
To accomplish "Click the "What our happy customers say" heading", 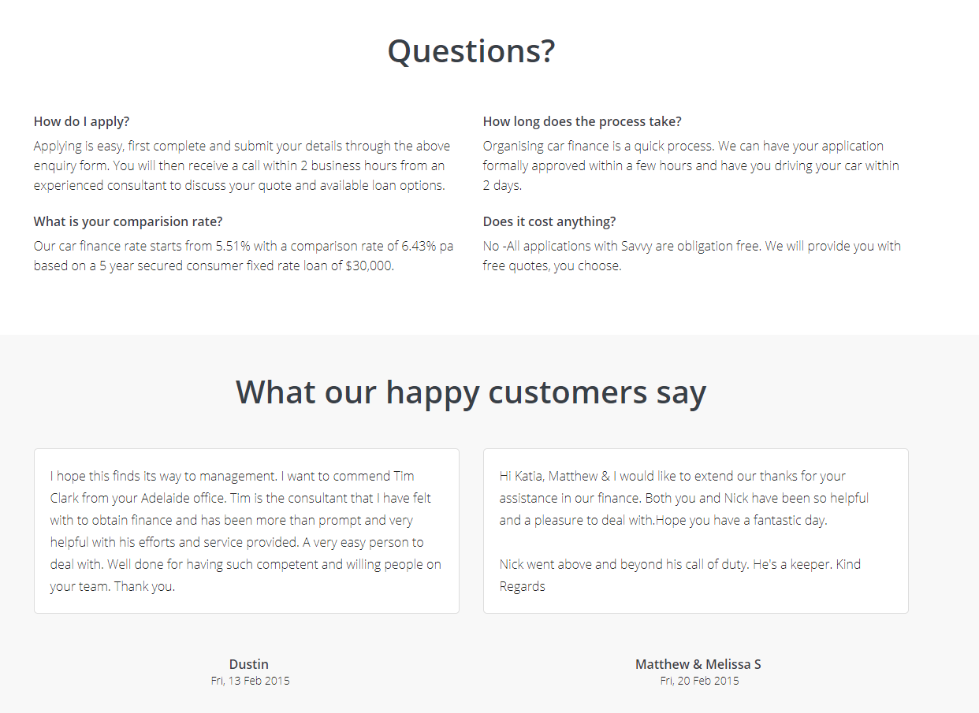I will pos(471,392).
